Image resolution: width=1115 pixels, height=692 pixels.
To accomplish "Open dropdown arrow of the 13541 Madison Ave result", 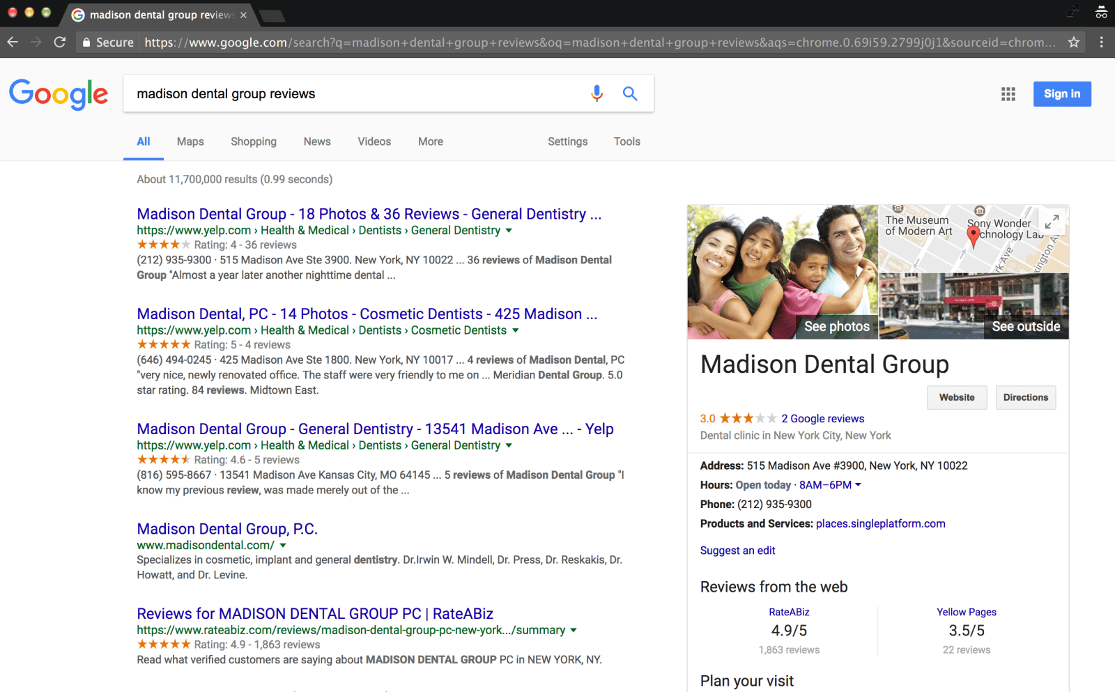I will point(509,445).
